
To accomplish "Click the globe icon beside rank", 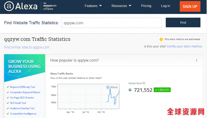I will [x=130, y=90].
